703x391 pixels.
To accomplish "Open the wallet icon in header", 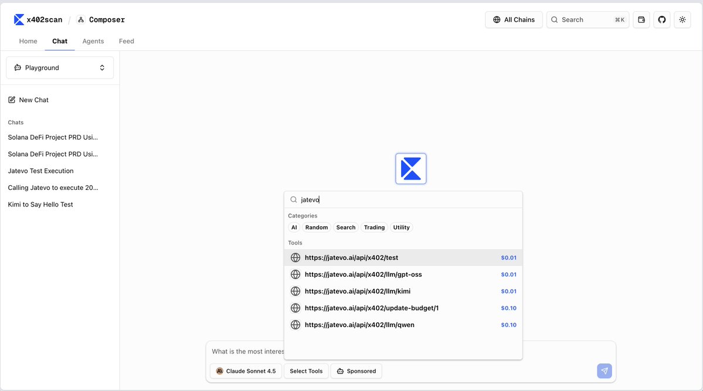I will 641,20.
